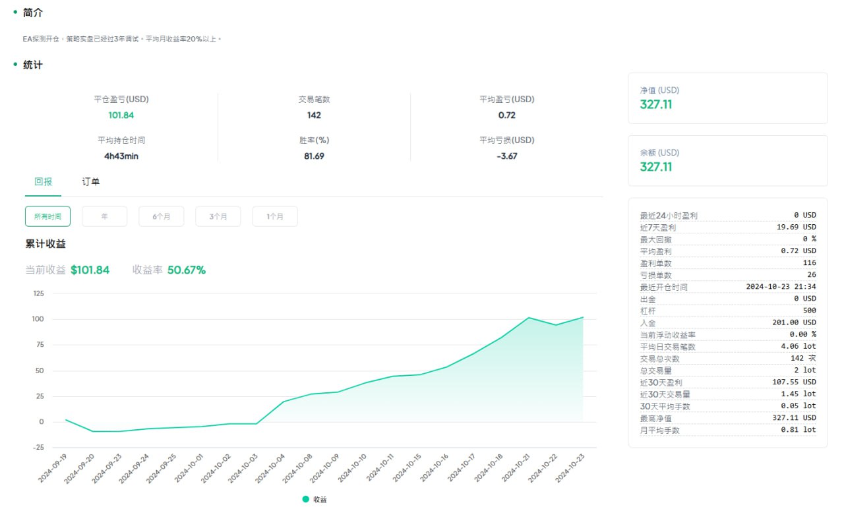Click the 2024-09-19 x-axis date label
844x511 pixels.
tap(53, 468)
